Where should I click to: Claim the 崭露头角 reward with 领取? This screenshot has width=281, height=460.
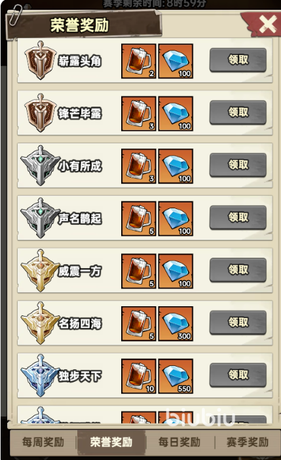click(238, 60)
